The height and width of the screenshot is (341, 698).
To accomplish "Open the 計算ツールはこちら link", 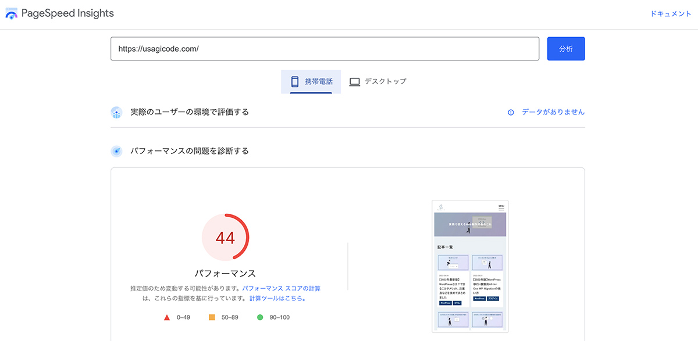I will (x=277, y=299).
